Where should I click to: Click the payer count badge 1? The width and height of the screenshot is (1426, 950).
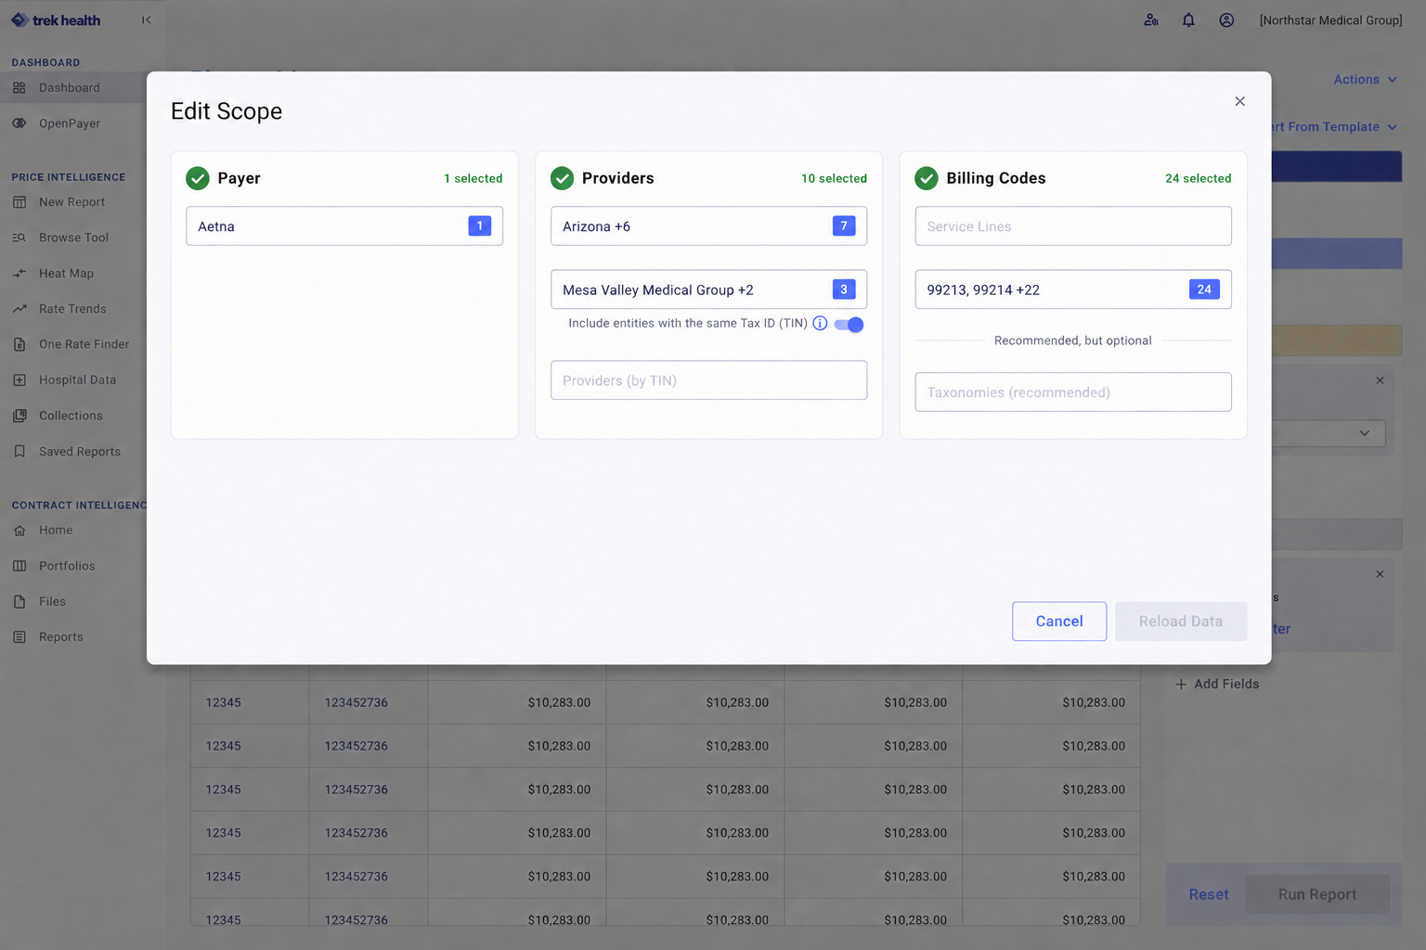[x=480, y=225]
